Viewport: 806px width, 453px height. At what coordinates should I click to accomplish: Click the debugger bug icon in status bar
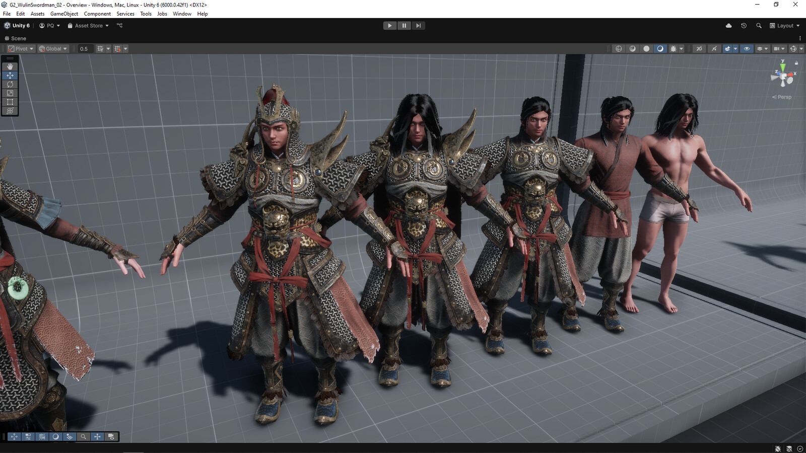(x=778, y=448)
